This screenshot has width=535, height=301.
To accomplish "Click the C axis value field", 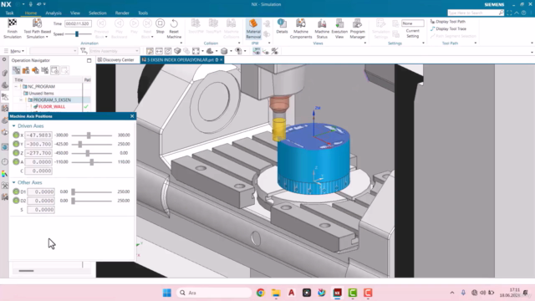I will click(39, 171).
